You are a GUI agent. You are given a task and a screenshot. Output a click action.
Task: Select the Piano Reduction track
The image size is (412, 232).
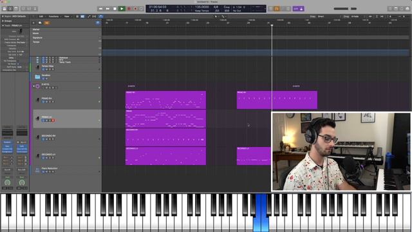point(66,170)
